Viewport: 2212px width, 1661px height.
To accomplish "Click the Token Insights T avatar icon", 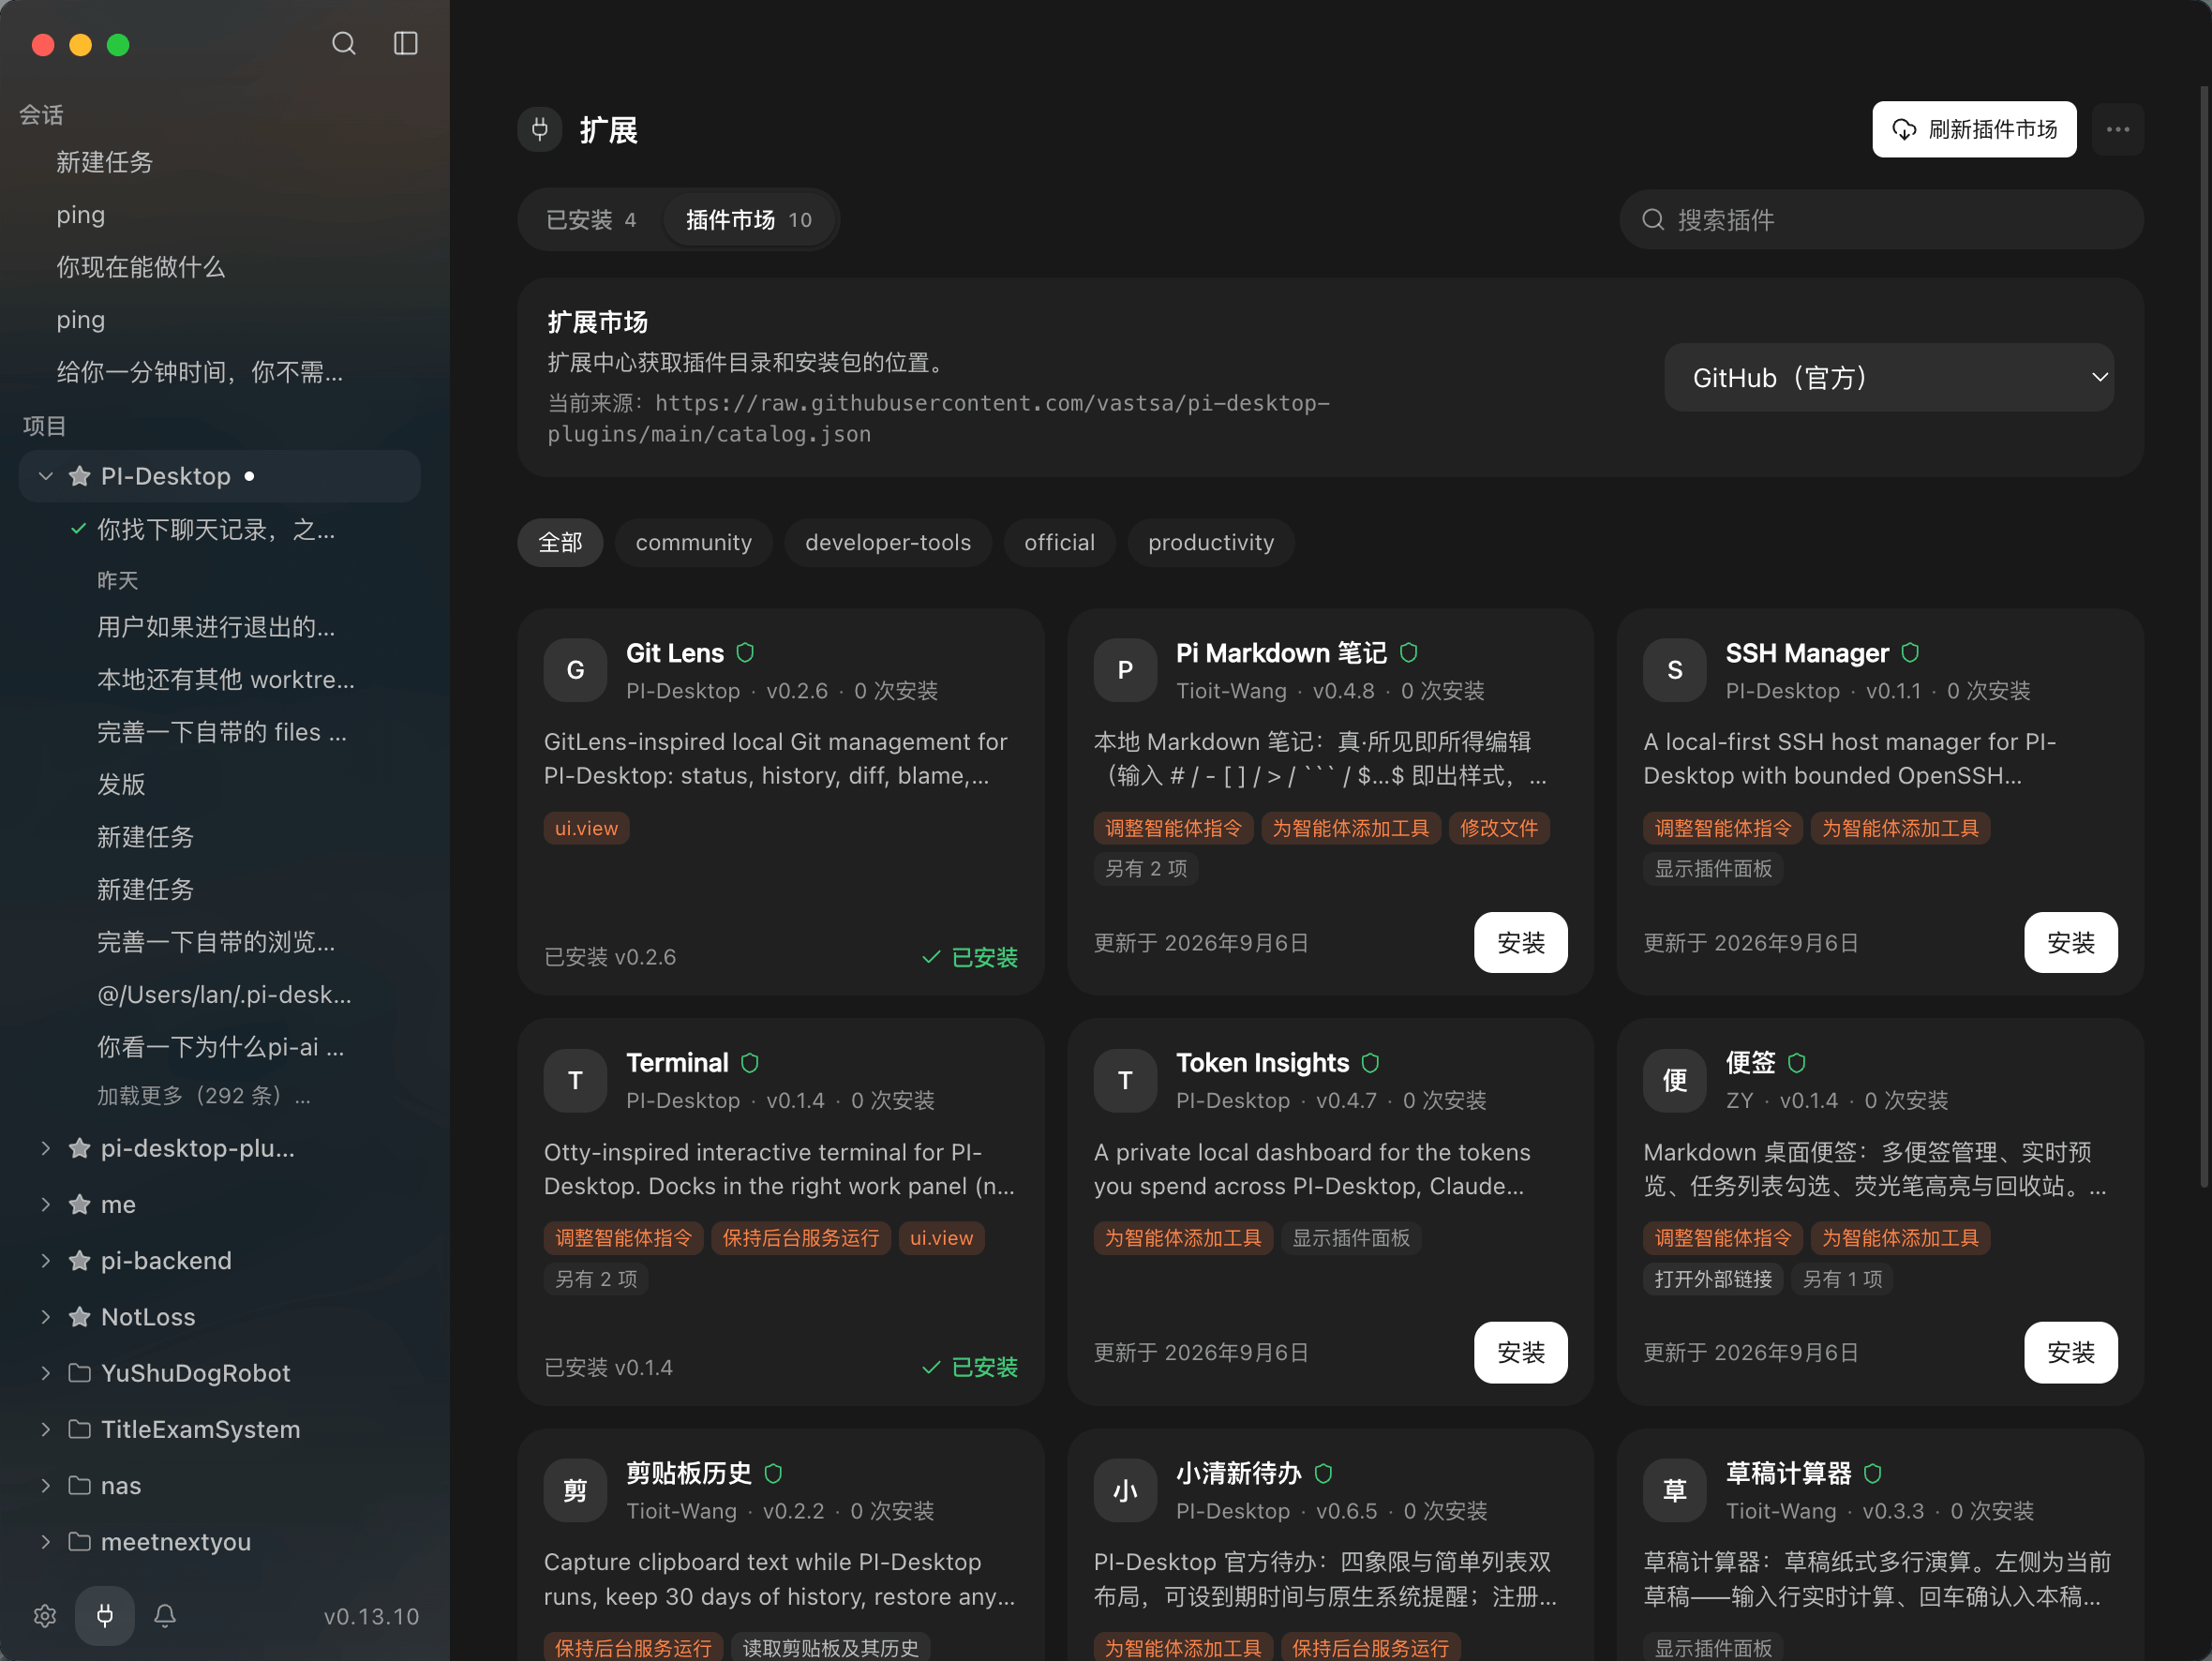I will (x=1124, y=1080).
